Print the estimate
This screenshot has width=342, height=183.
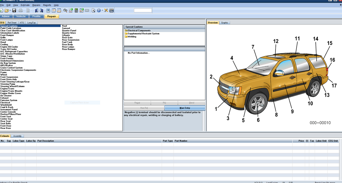[21, 10]
